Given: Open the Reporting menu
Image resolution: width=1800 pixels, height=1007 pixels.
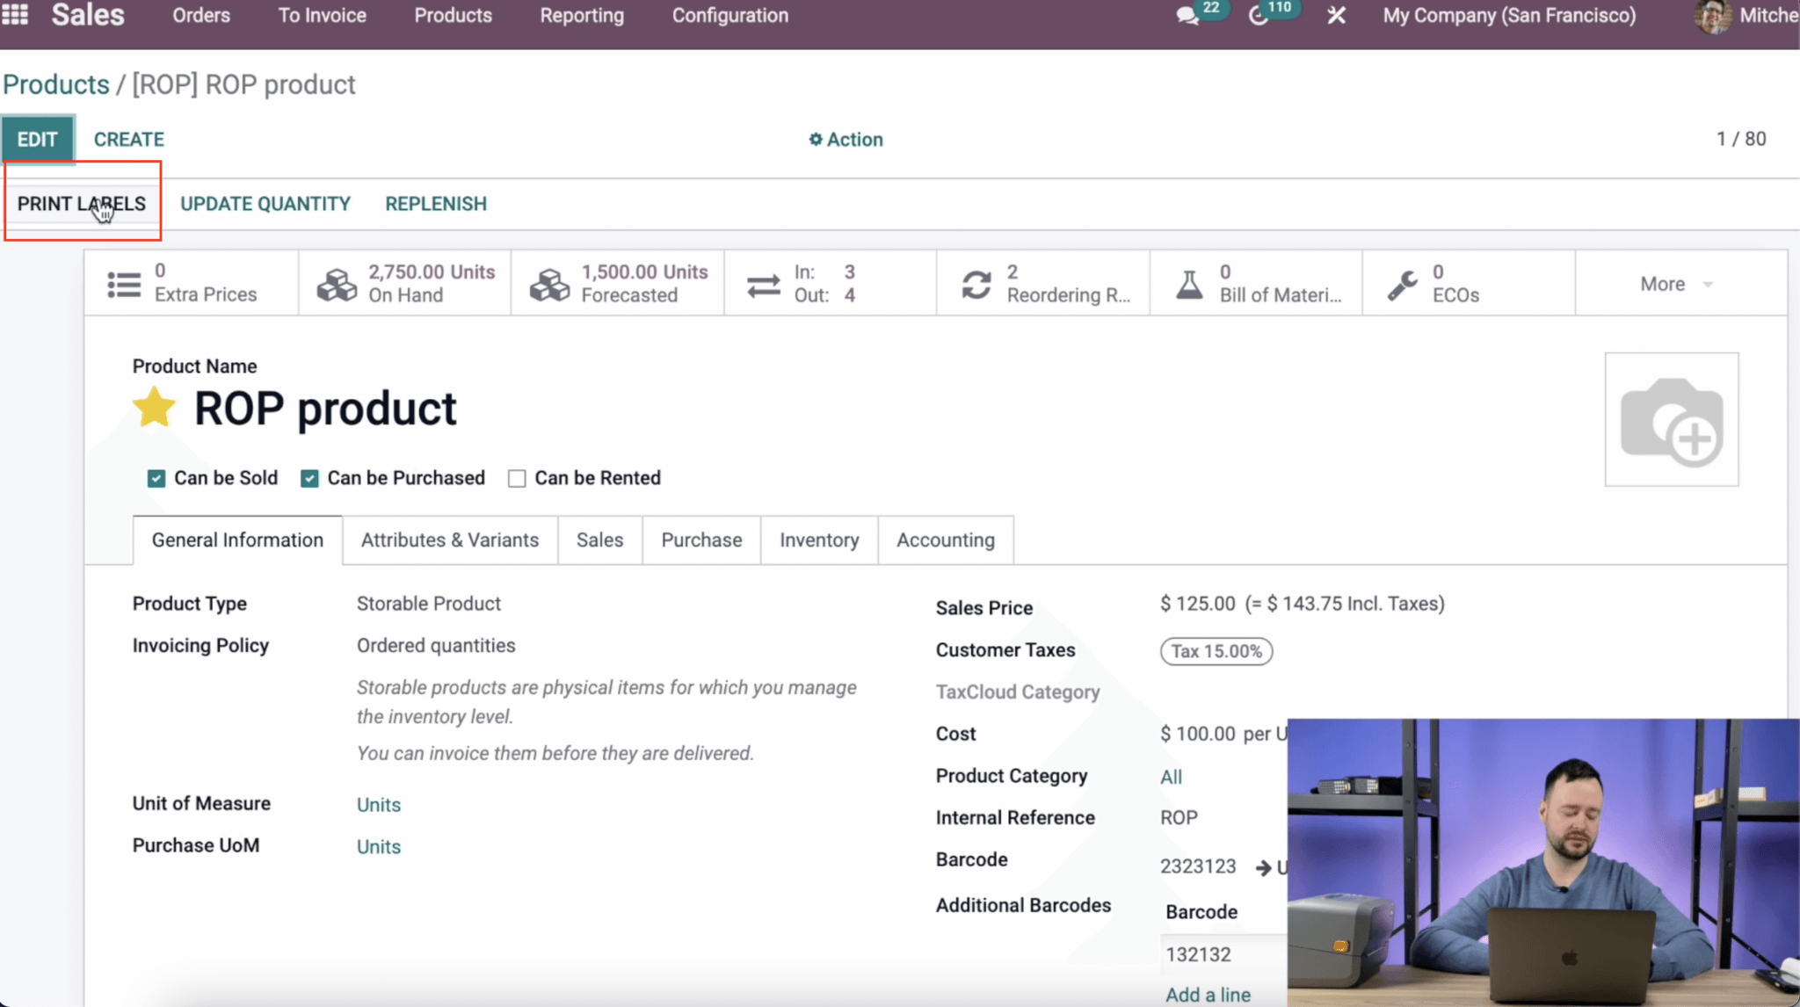Looking at the screenshot, I should [581, 15].
